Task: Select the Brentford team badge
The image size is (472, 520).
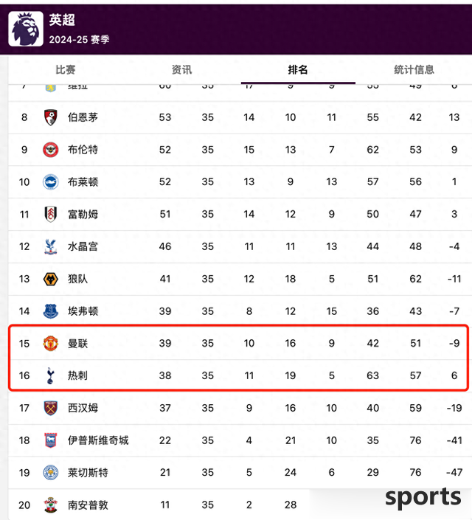Action: pos(51,150)
